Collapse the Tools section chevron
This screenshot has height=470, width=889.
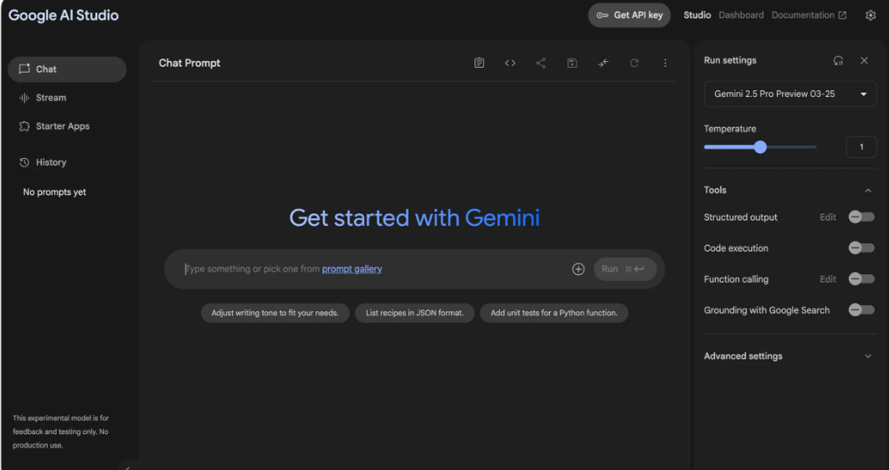[868, 191]
